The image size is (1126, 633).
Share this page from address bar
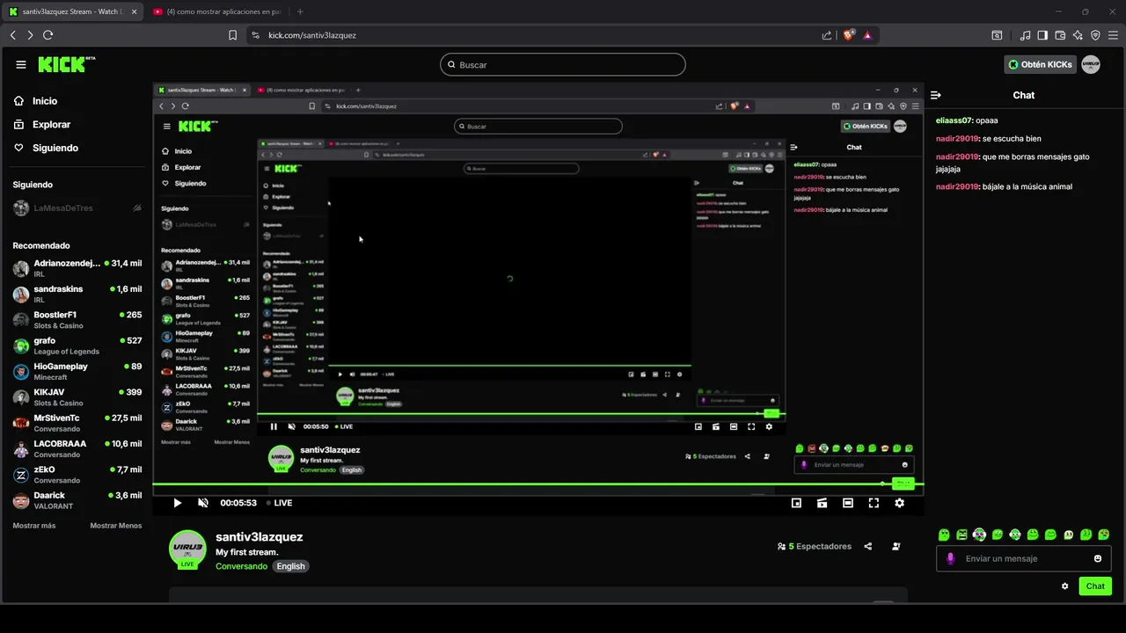click(x=827, y=35)
